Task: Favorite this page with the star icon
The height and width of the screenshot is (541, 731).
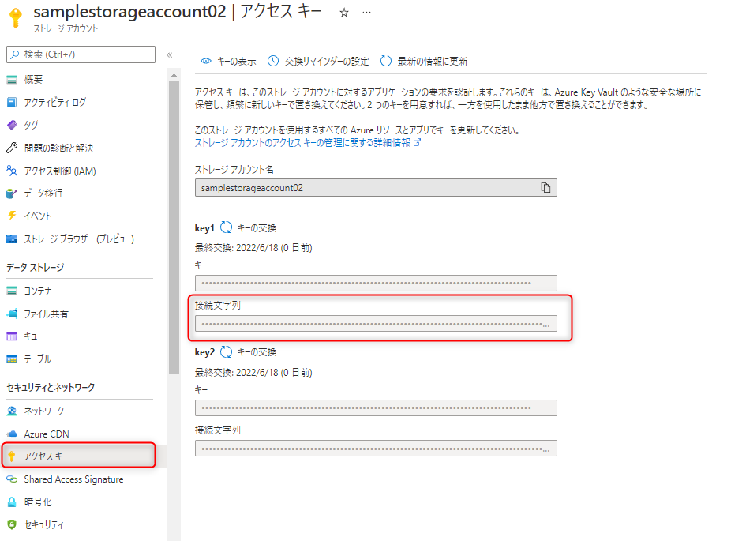Action: click(x=343, y=13)
